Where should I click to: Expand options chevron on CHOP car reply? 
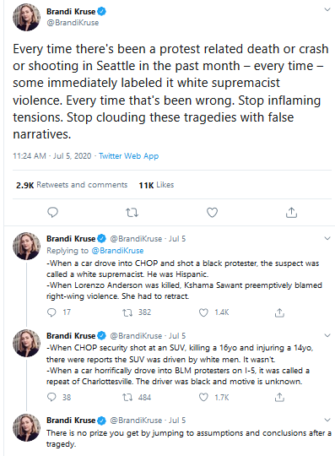coord(327,238)
